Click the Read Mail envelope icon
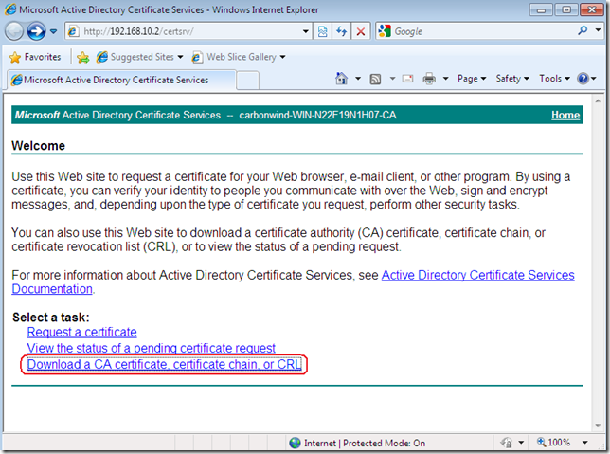The image size is (610, 454). click(407, 79)
